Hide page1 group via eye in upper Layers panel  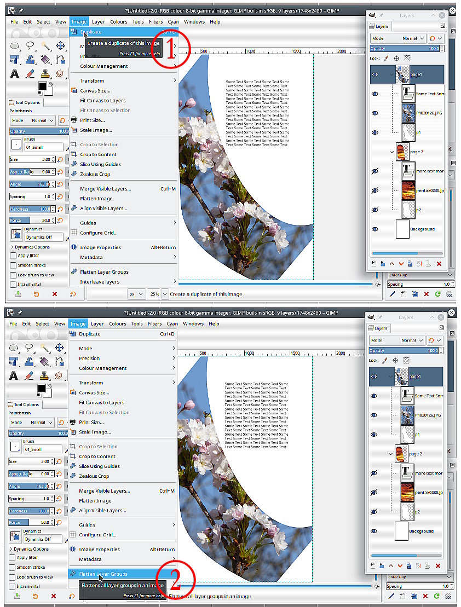pos(374,75)
